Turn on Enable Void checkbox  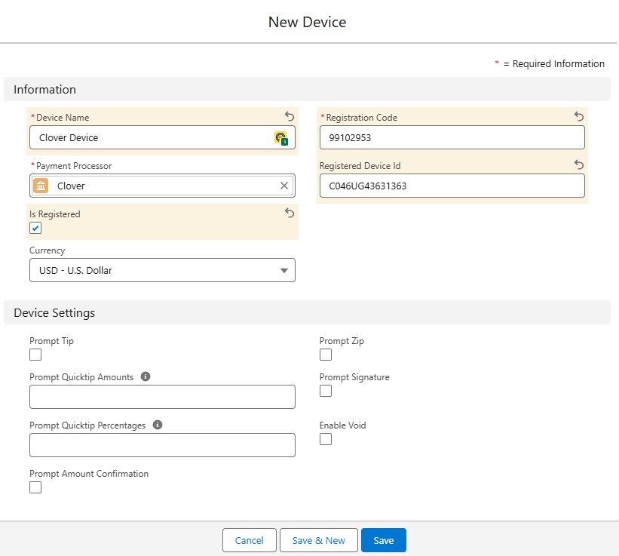(x=326, y=439)
